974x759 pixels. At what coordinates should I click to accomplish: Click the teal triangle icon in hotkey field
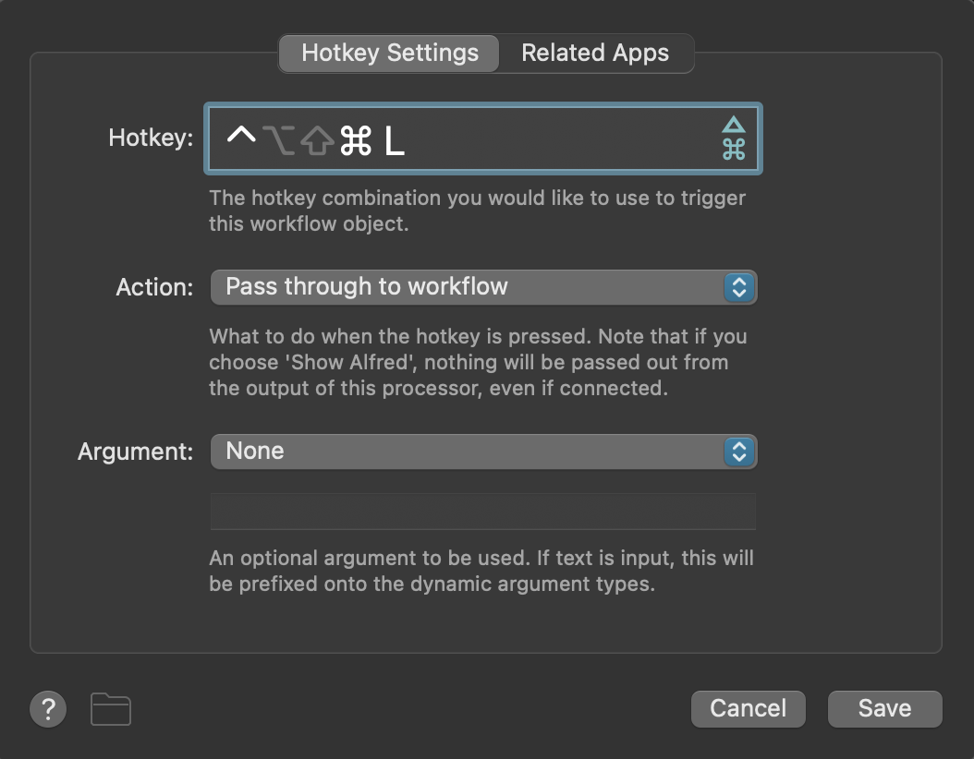[734, 124]
